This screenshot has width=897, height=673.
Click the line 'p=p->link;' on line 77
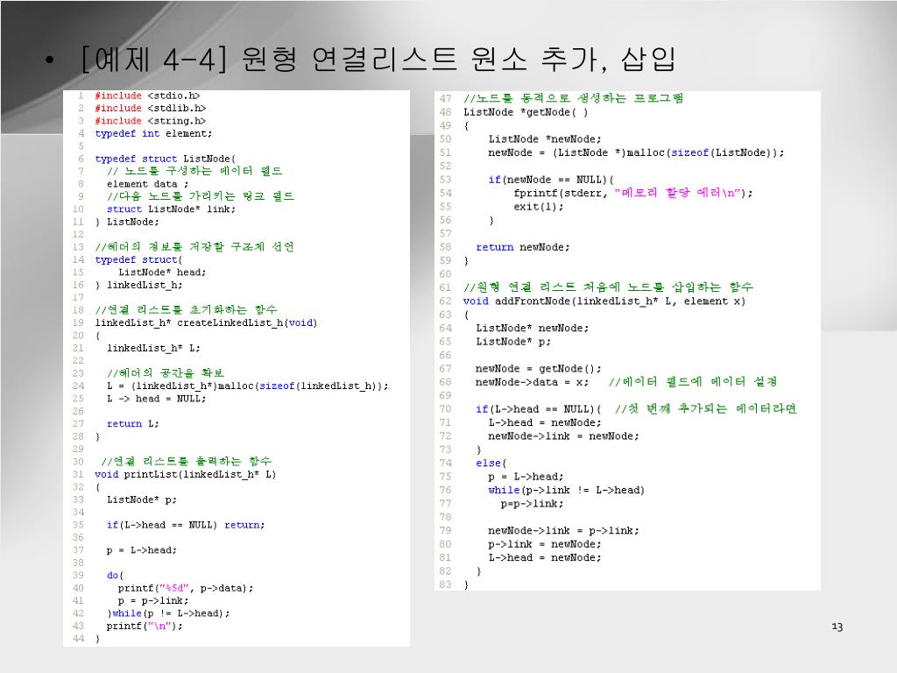[x=532, y=504]
